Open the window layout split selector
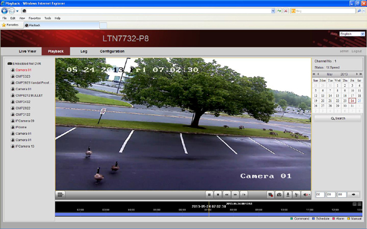The height and width of the screenshot is (229, 367). tap(60, 194)
